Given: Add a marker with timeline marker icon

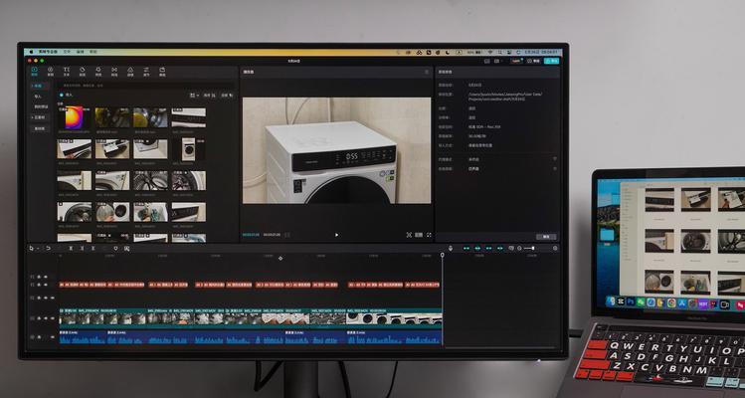Looking at the screenshot, I should [115, 248].
